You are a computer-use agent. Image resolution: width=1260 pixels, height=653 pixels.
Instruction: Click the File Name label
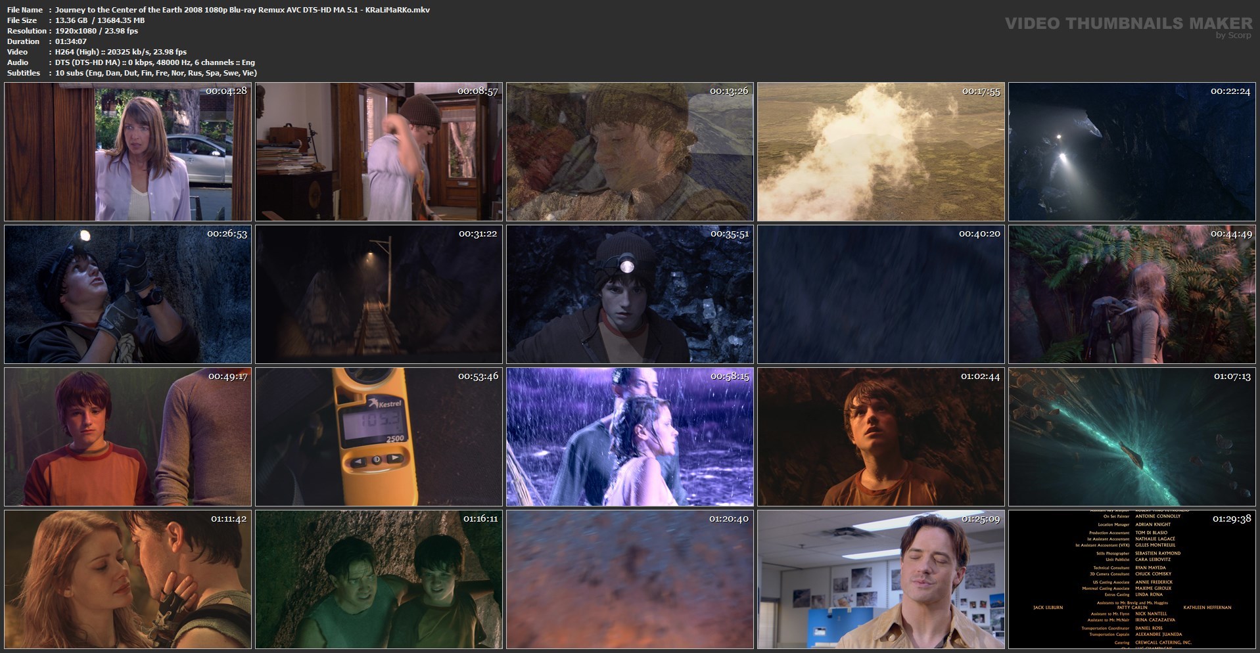pyautogui.click(x=25, y=10)
